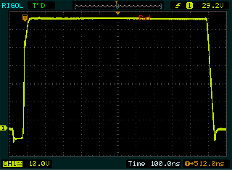Select the 29.2V trigger level readout
The width and height of the screenshot is (232, 170).
(x=213, y=6)
